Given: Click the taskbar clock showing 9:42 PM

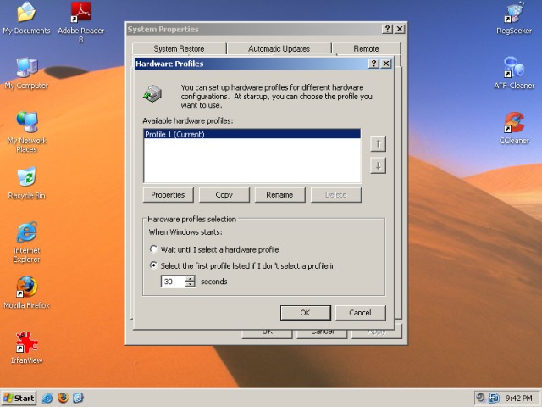Looking at the screenshot, I should click(x=519, y=398).
